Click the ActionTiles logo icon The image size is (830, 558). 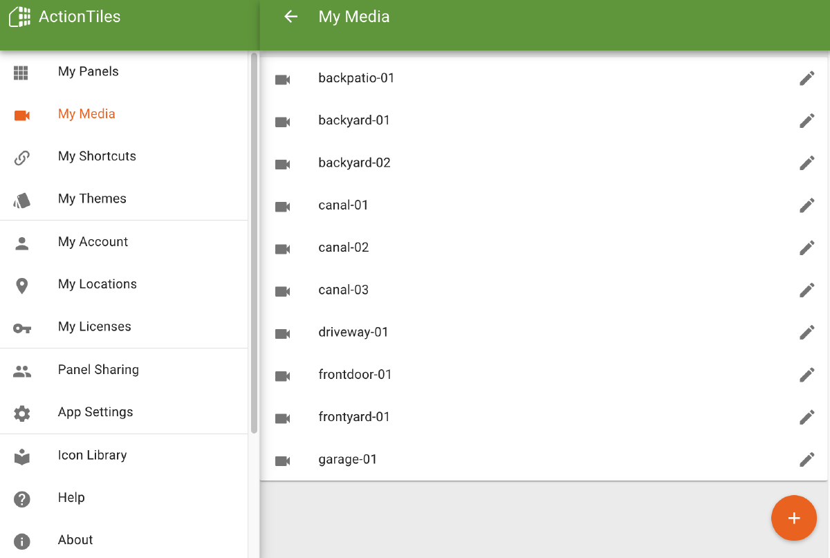tap(20, 17)
